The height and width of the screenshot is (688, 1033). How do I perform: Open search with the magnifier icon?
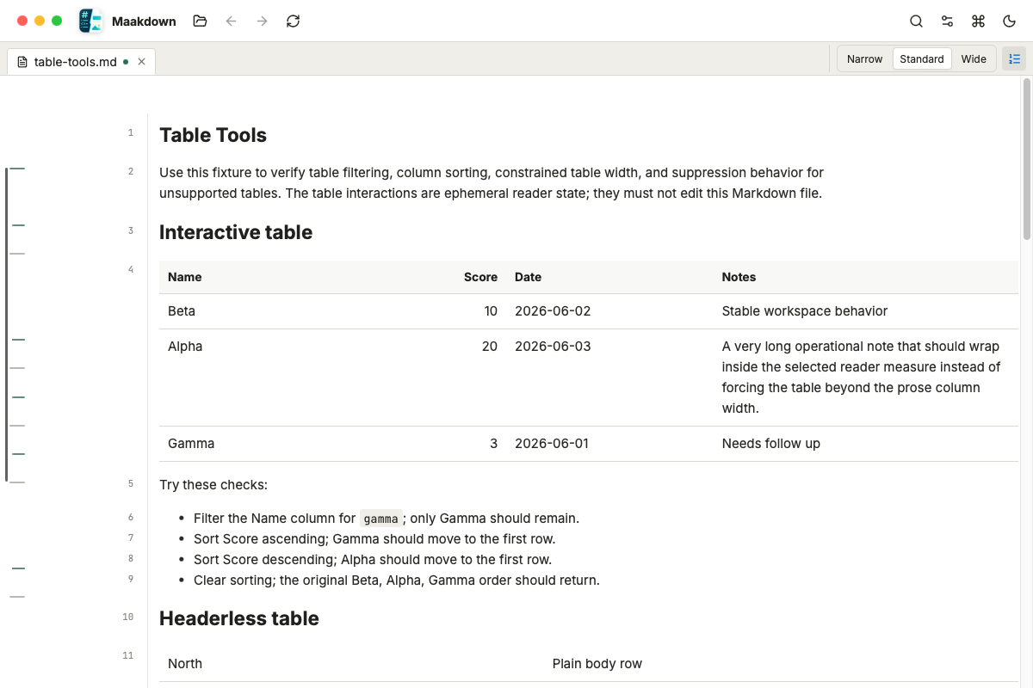(916, 21)
